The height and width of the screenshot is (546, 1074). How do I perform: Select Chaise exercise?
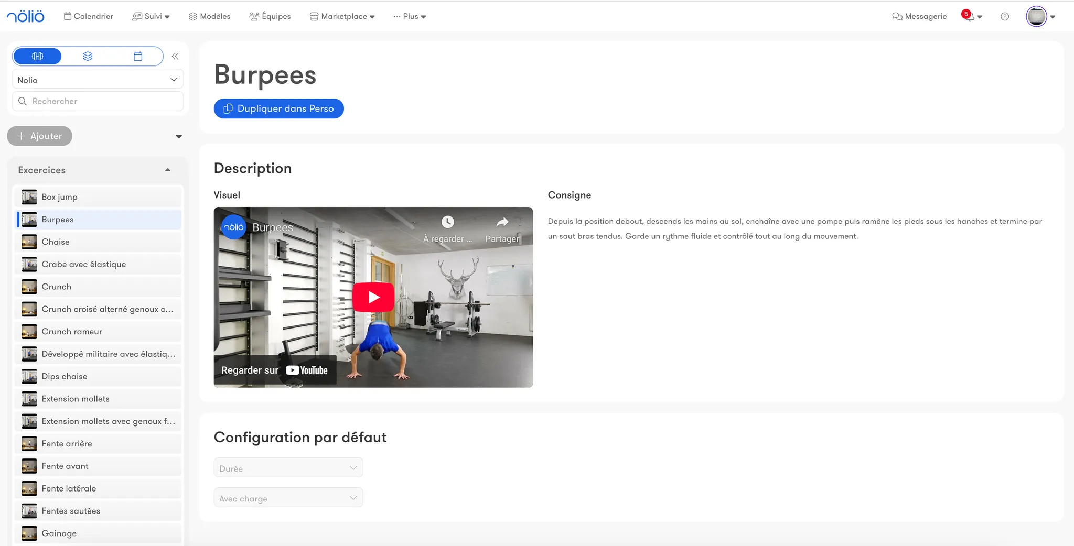(x=99, y=242)
